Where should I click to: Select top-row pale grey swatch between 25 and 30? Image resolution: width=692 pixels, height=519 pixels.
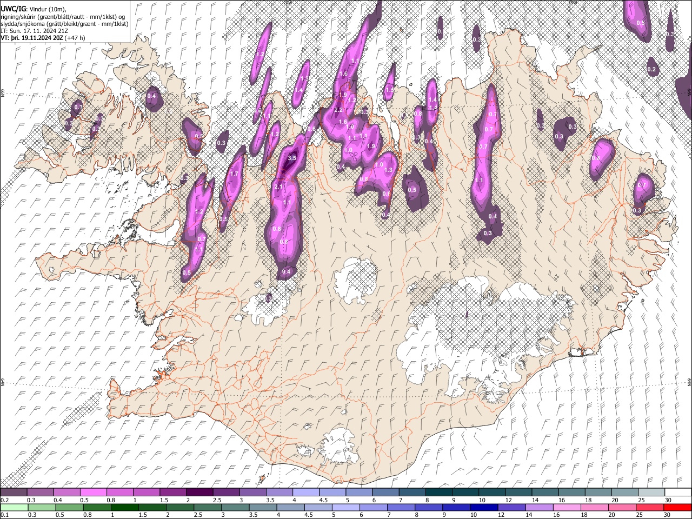pos(651,492)
